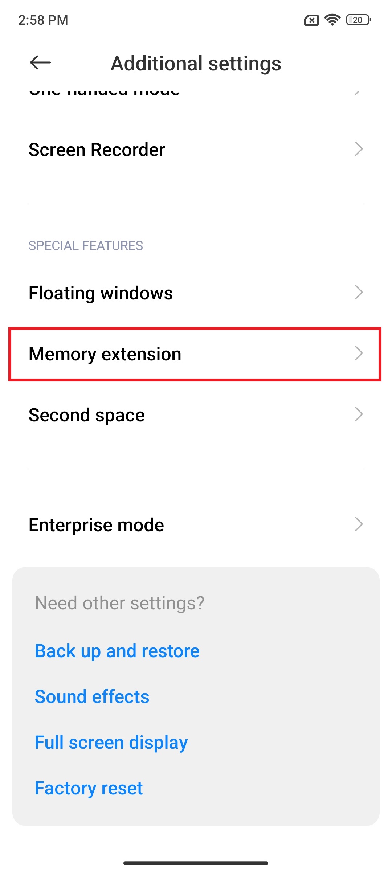392x871 pixels.
Task: Open Full screen display link
Action: 111,743
